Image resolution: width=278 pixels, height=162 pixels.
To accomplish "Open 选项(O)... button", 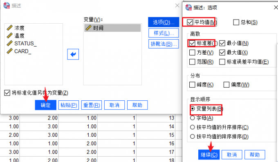I will (x=164, y=22).
